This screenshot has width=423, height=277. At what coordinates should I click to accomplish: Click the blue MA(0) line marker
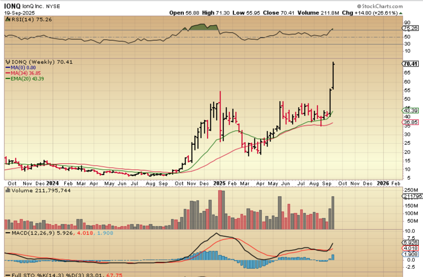[8, 68]
